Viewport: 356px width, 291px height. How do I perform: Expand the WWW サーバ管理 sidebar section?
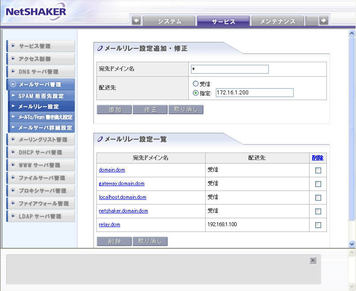41,165
